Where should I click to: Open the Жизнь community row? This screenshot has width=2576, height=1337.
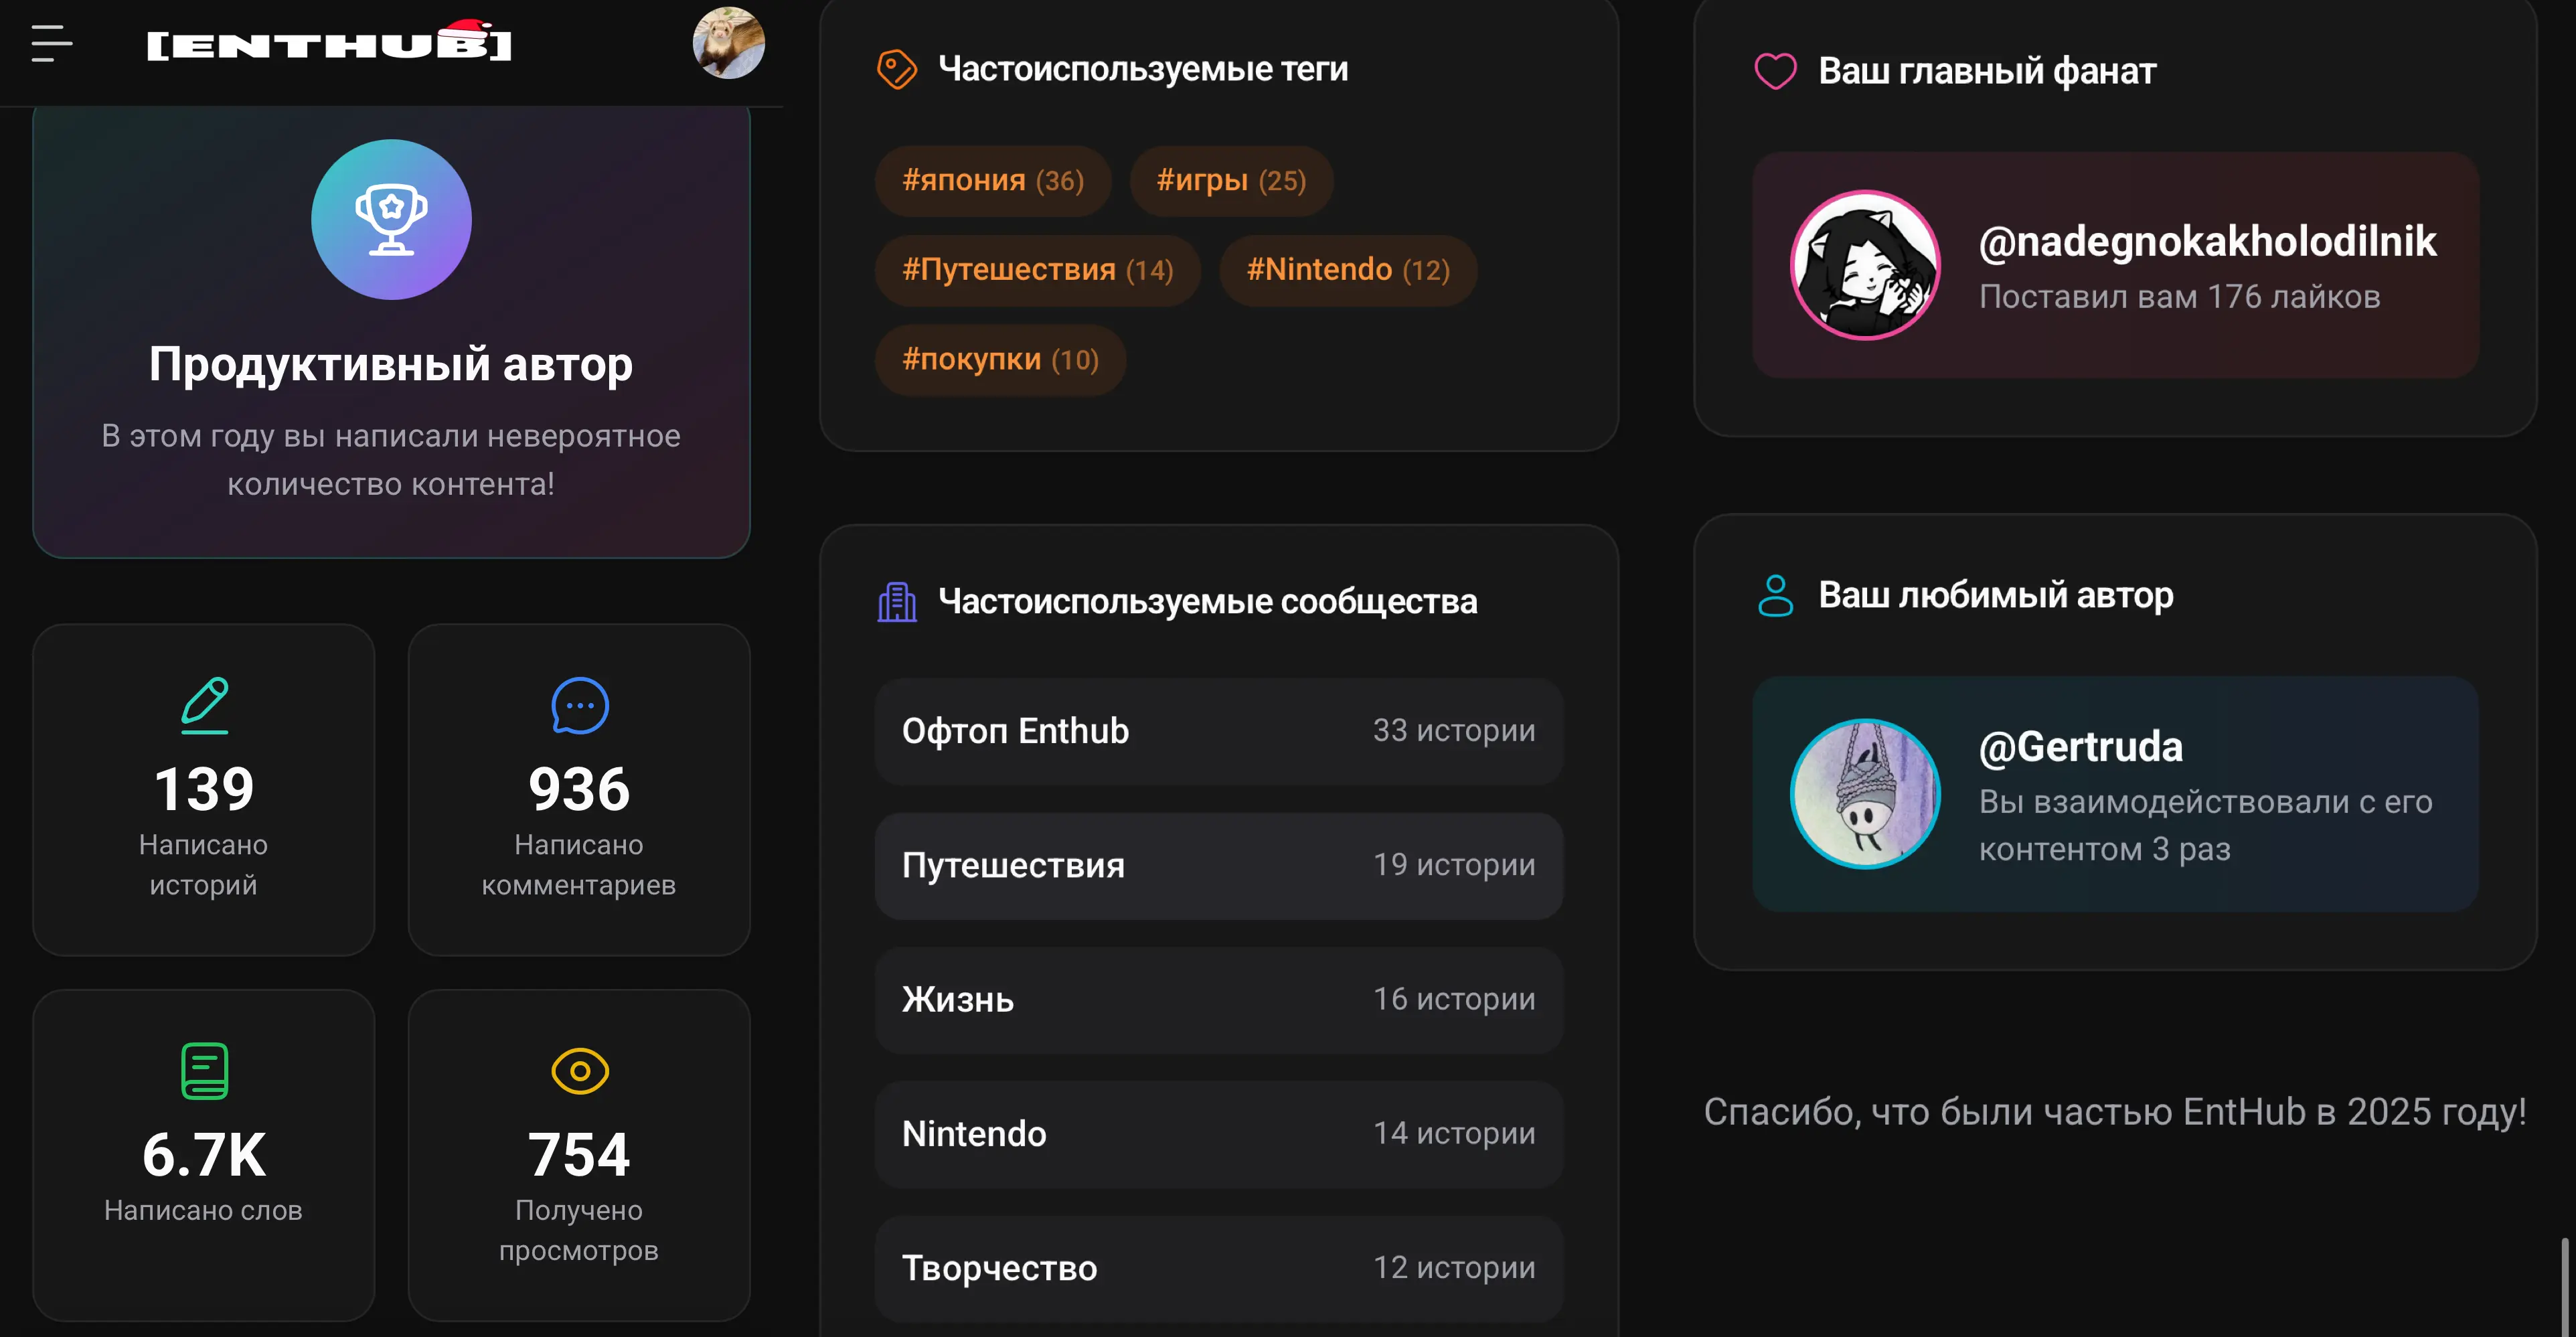click(1218, 999)
